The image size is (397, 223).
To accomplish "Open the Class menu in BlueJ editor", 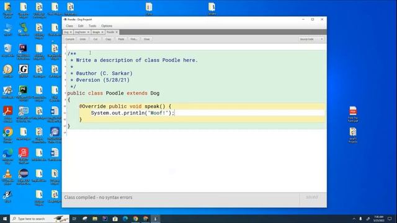I will [x=69, y=26].
